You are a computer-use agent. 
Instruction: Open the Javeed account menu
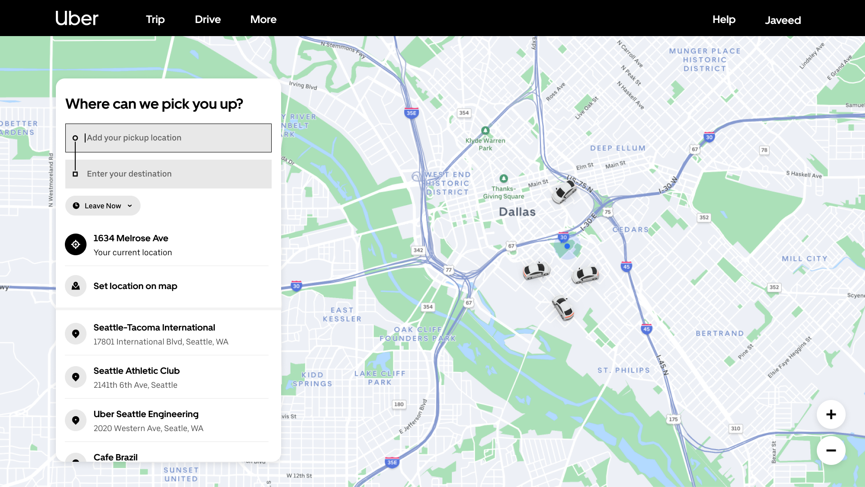point(783,20)
